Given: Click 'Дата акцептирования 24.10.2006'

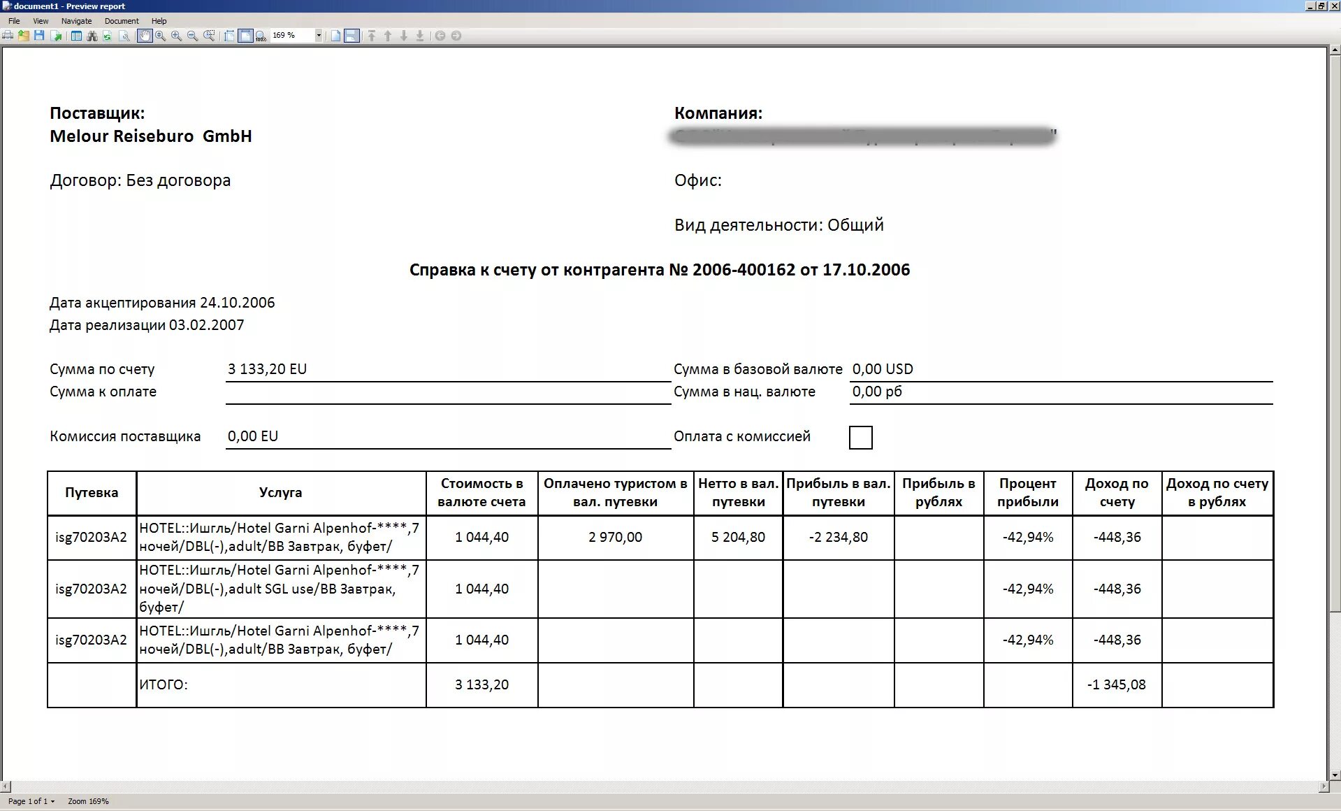Looking at the screenshot, I should tap(162, 303).
